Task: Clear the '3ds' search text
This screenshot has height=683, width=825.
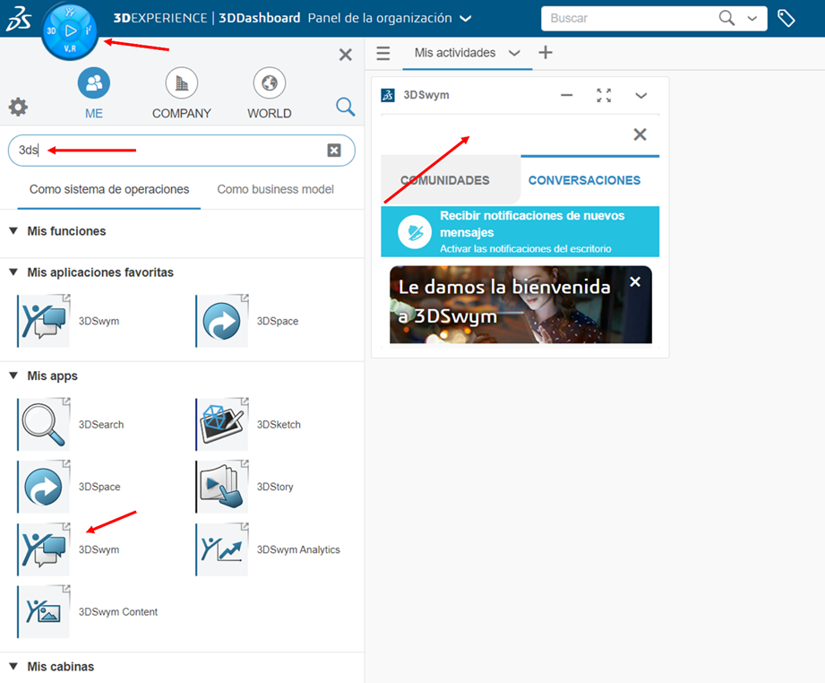Action: tap(334, 151)
